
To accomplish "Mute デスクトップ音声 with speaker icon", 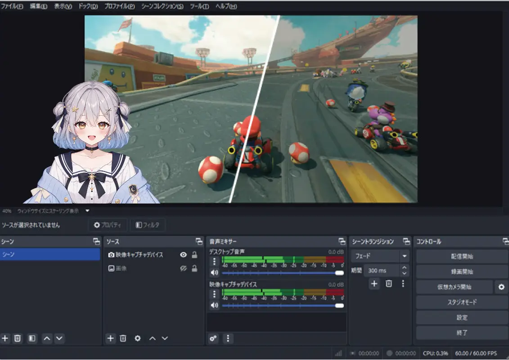I will tap(214, 273).
